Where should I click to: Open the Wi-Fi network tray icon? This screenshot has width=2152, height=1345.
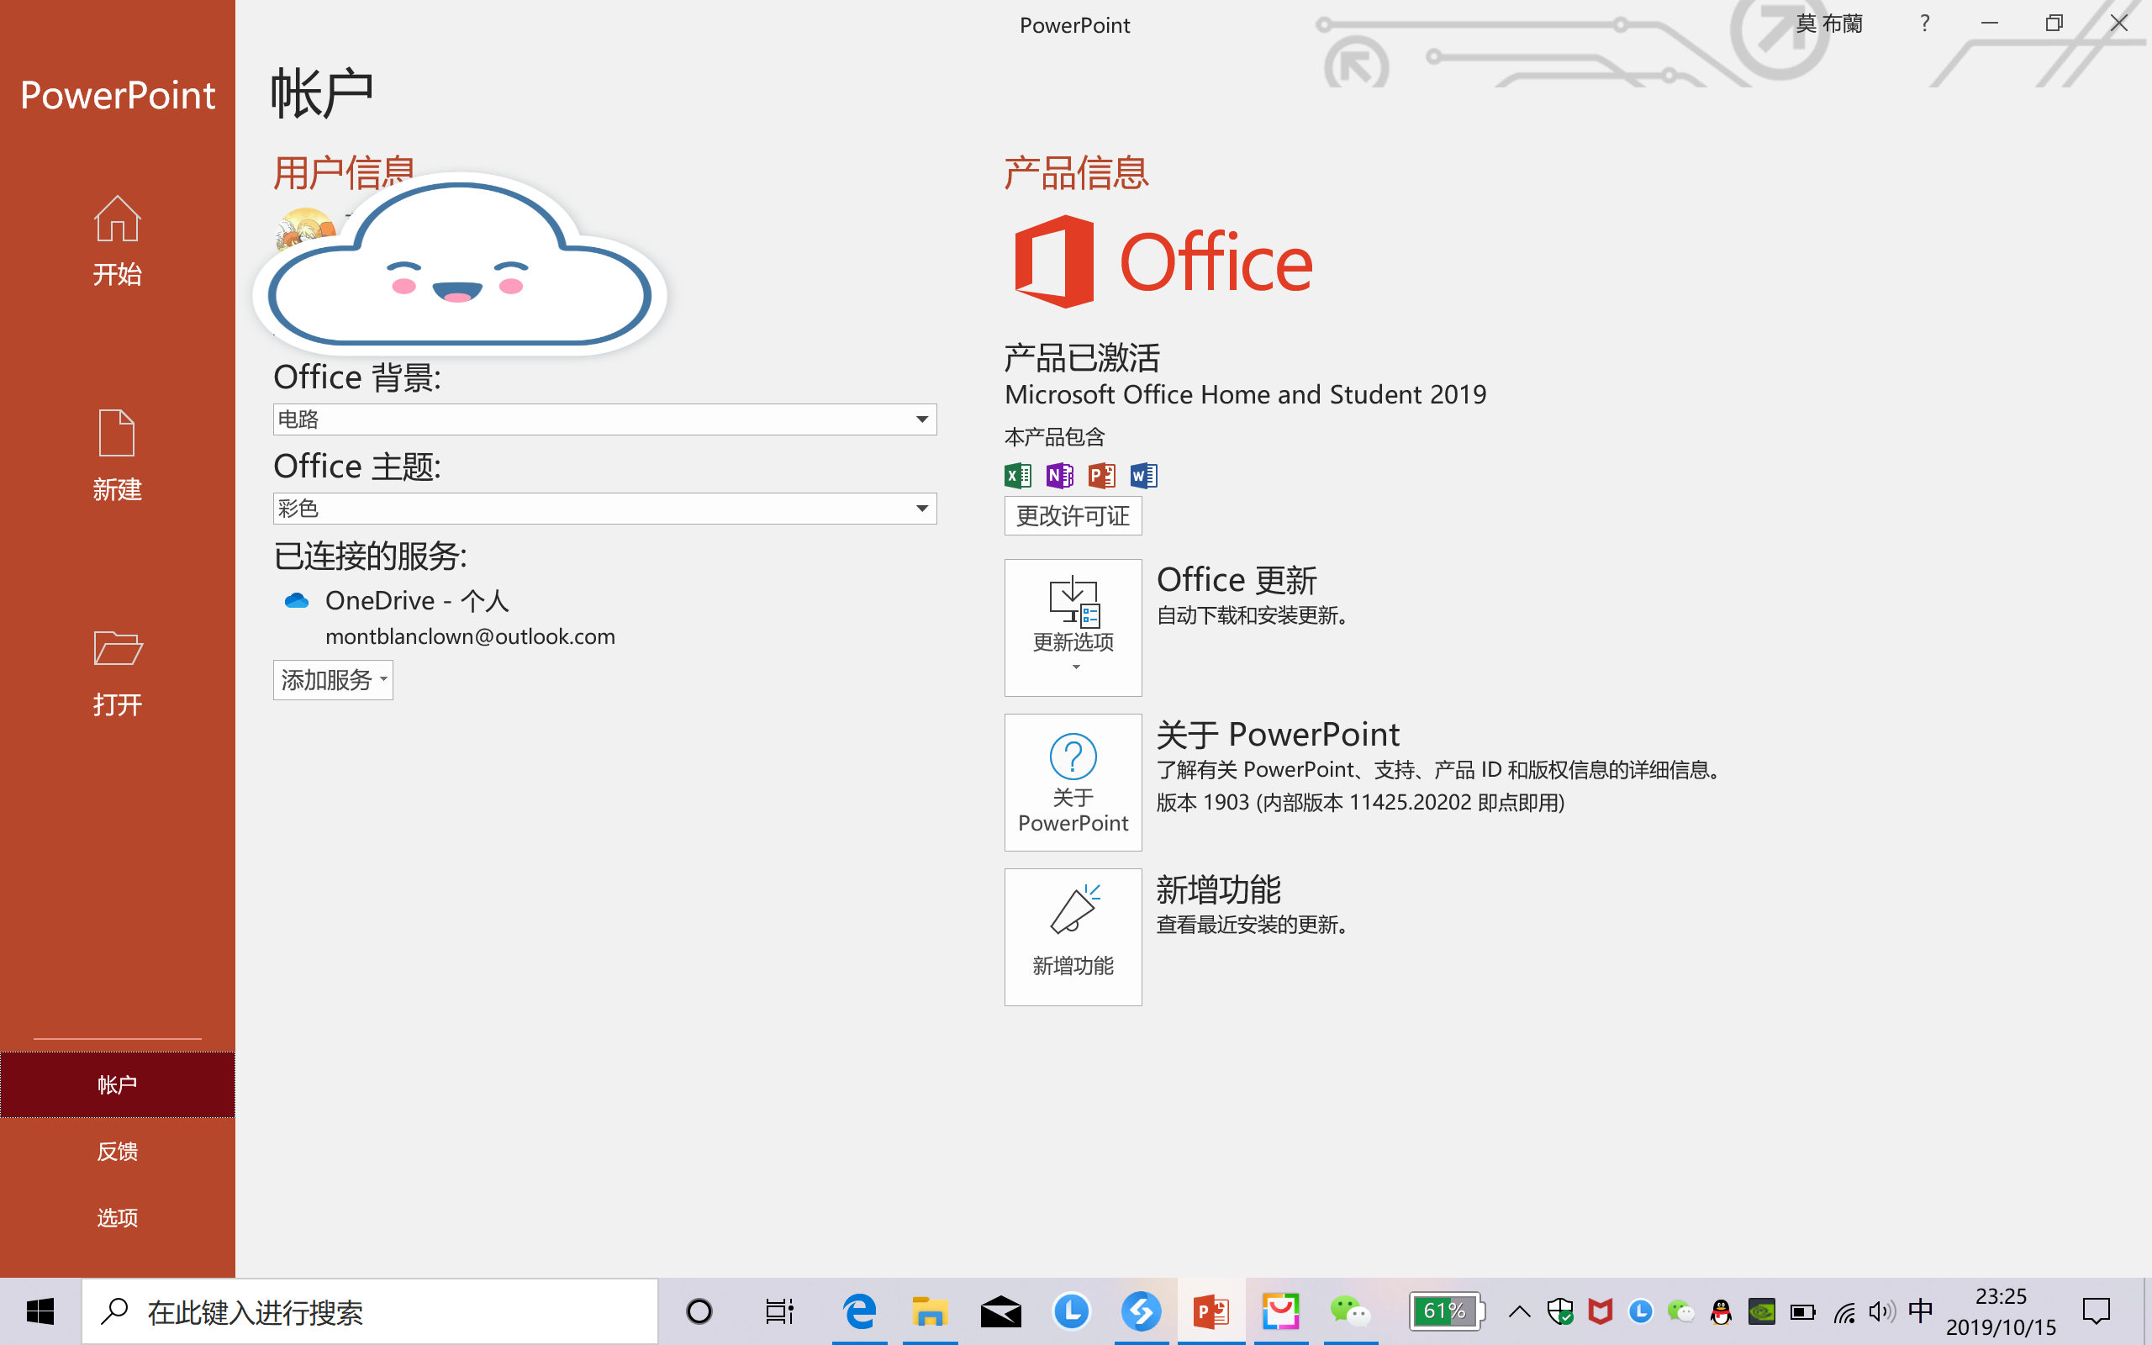[1843, 1311]
